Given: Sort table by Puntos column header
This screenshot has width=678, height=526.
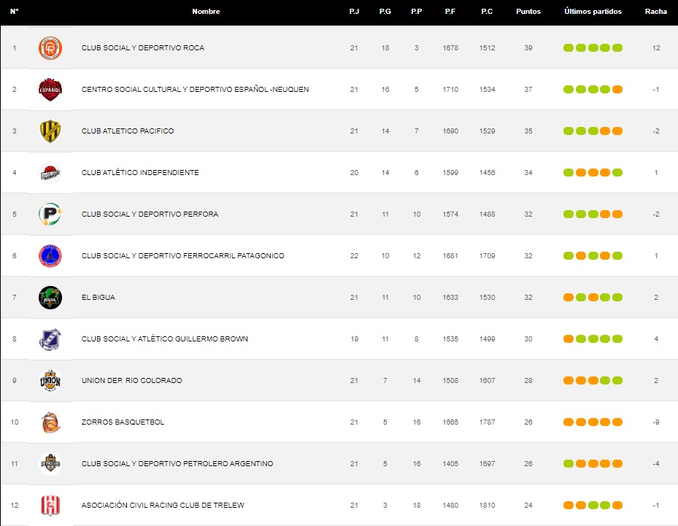Looking at the screenshot, I should tap(528, 12).
